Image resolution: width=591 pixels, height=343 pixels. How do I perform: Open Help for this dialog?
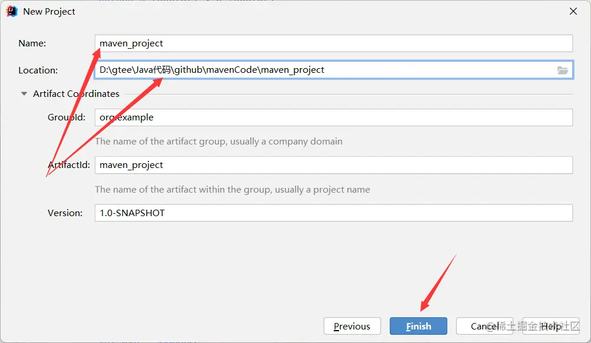click(x=551, y=326)
